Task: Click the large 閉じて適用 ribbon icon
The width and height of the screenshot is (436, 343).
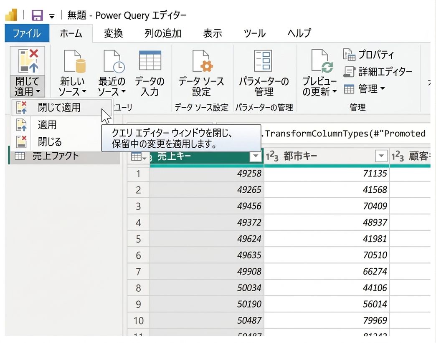Action: coord(28,61)
